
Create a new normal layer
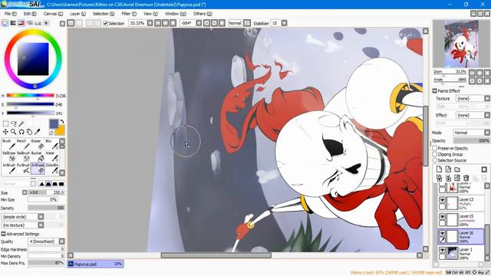439,169
